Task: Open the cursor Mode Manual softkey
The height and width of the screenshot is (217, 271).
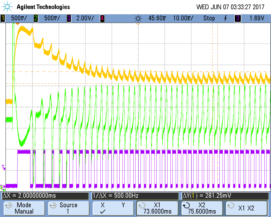Action: click(24, 208)
